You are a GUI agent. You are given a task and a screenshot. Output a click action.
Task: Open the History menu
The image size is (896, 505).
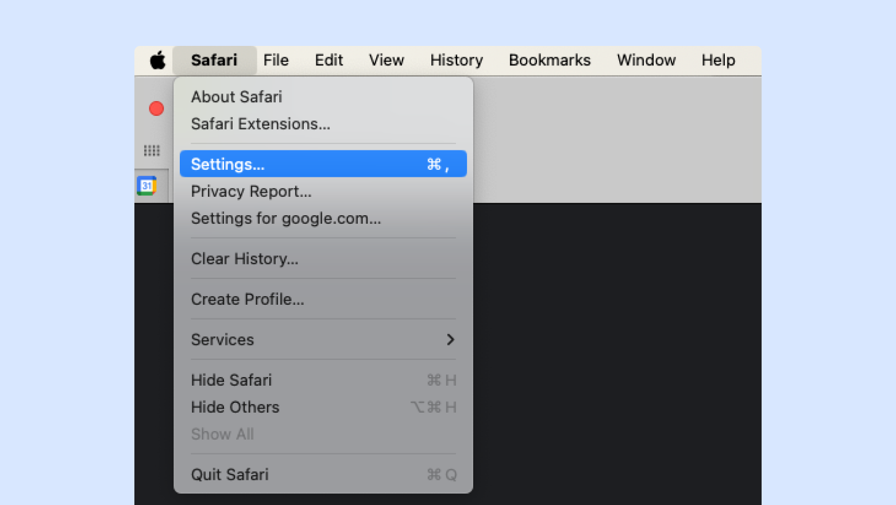point(456,60)
